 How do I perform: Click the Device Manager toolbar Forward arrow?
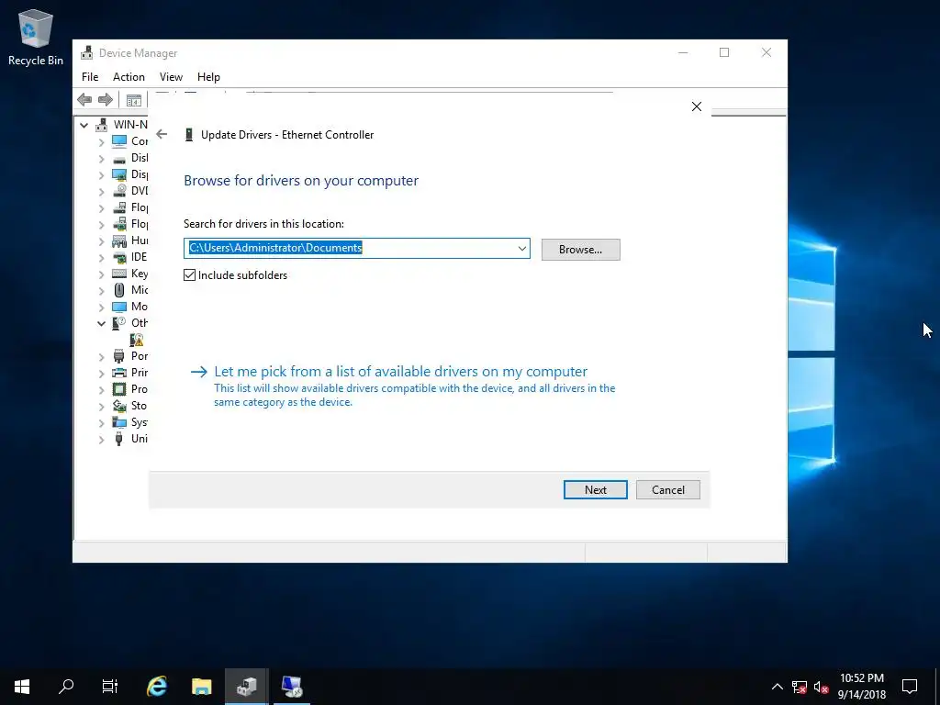[105, 99]
